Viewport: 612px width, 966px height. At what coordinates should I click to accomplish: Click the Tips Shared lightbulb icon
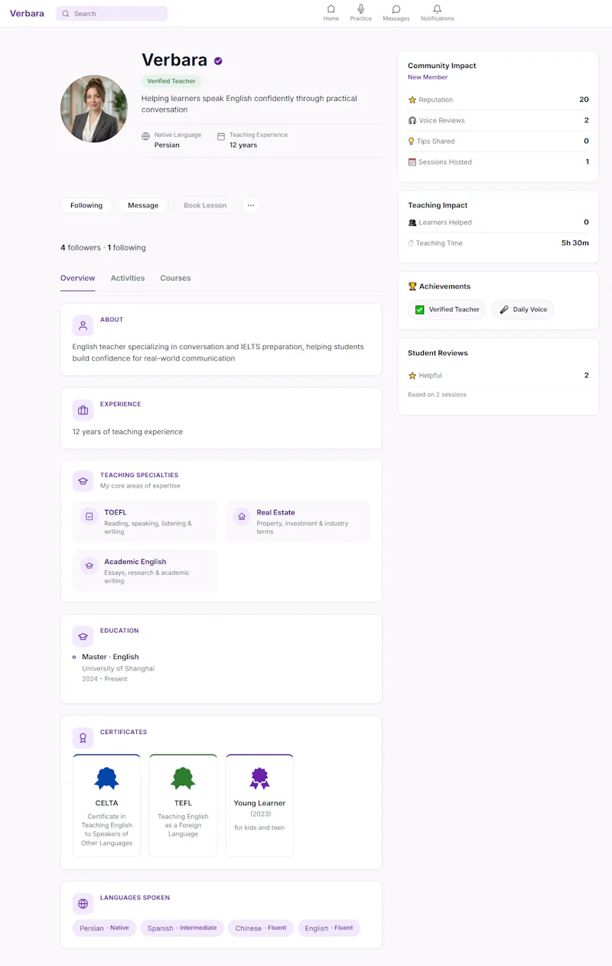coord(412,141)
